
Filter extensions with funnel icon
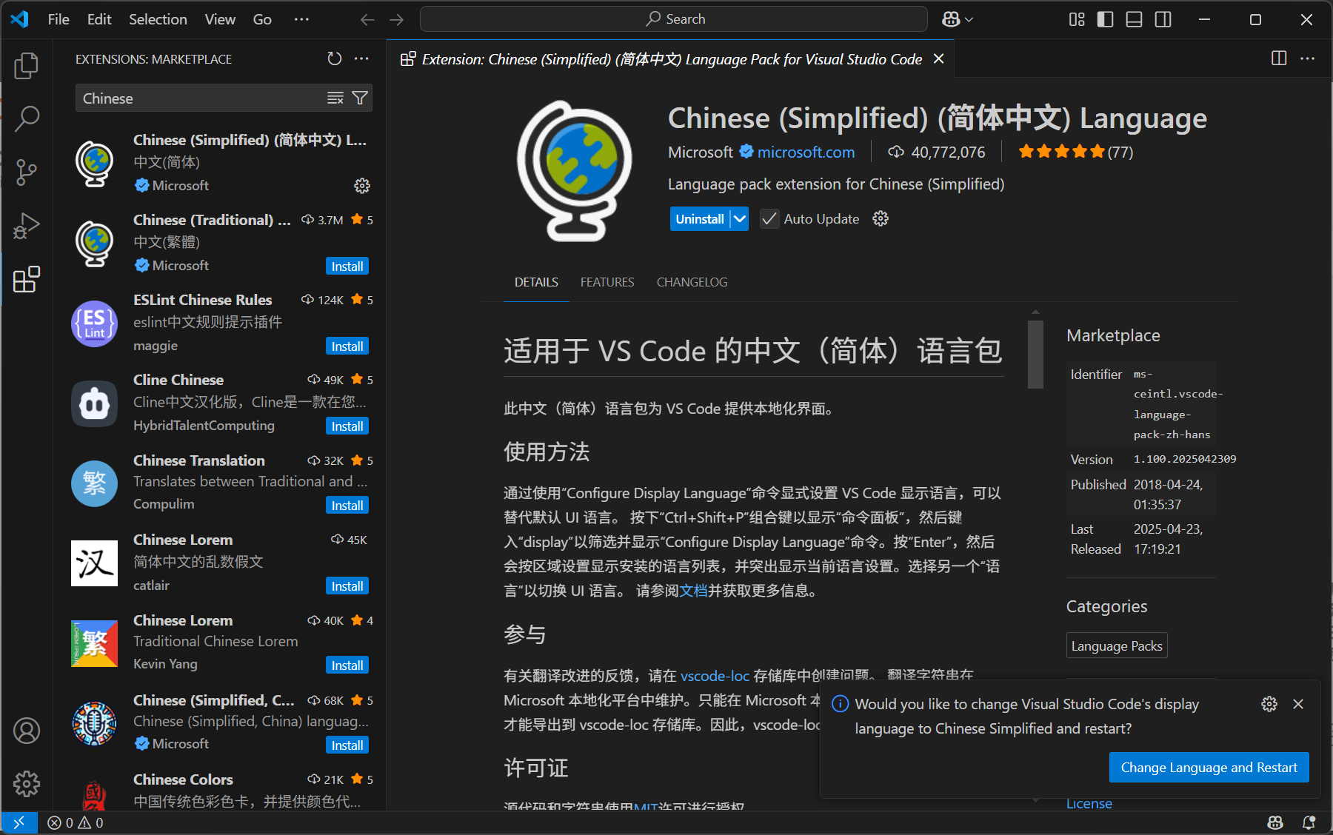(x=360, y=98)
